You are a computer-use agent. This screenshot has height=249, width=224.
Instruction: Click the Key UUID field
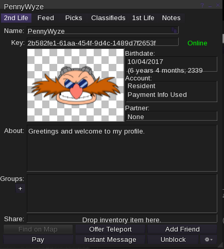pyautogui.click(x=102, y=42)
